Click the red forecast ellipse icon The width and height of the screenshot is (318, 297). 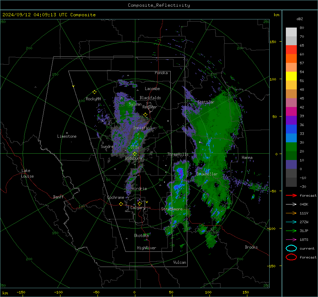(x=291, y=257)
